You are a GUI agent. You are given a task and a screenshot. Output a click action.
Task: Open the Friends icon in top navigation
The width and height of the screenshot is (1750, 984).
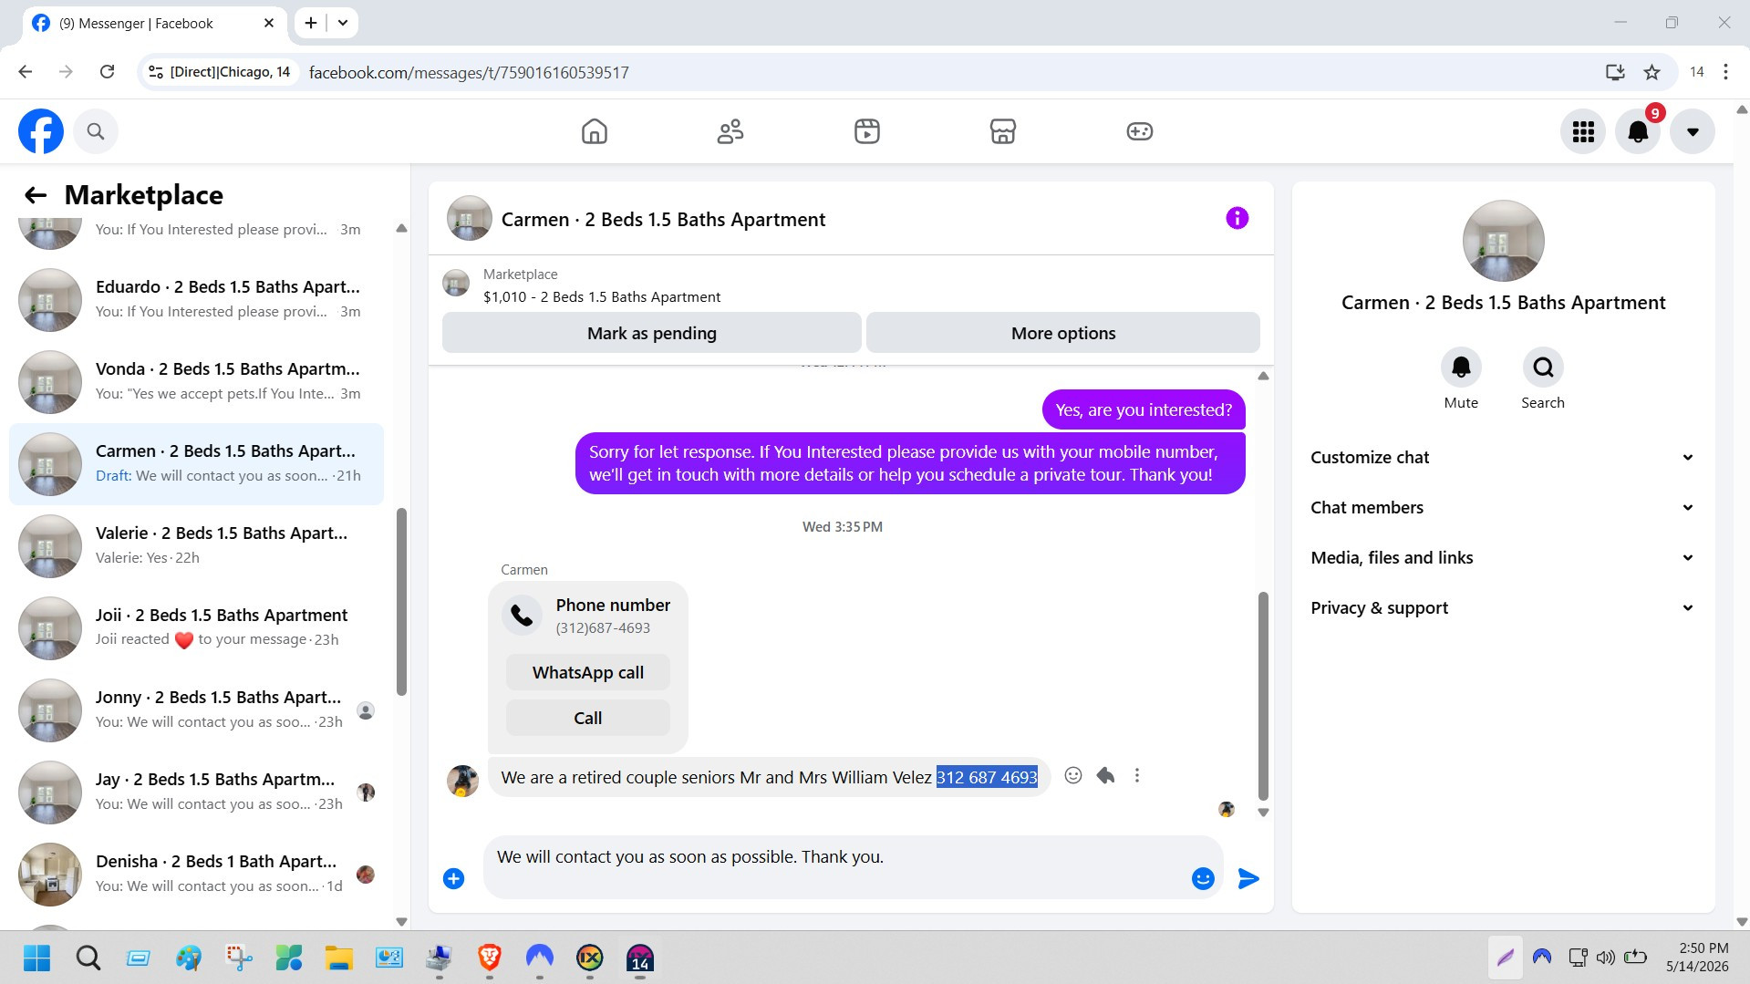tap(730, 131)
